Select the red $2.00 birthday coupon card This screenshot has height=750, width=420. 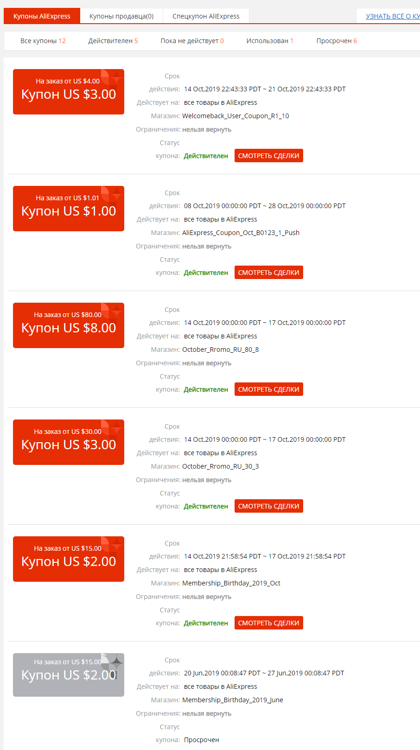[69, 559]
